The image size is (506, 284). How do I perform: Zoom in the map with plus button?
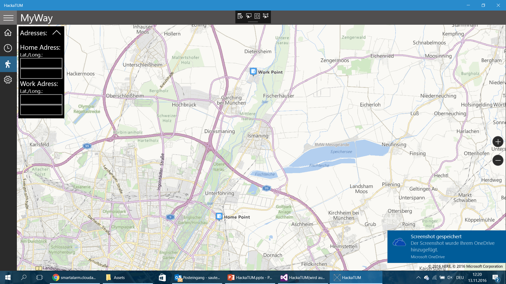(x=498, y=142)
